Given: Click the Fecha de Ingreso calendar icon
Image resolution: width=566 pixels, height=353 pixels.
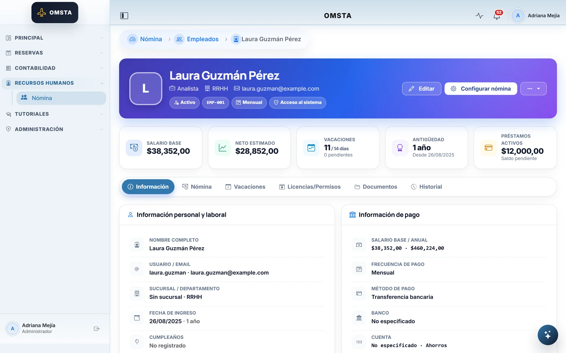Looking at the screenshot, I should [137, 318].
